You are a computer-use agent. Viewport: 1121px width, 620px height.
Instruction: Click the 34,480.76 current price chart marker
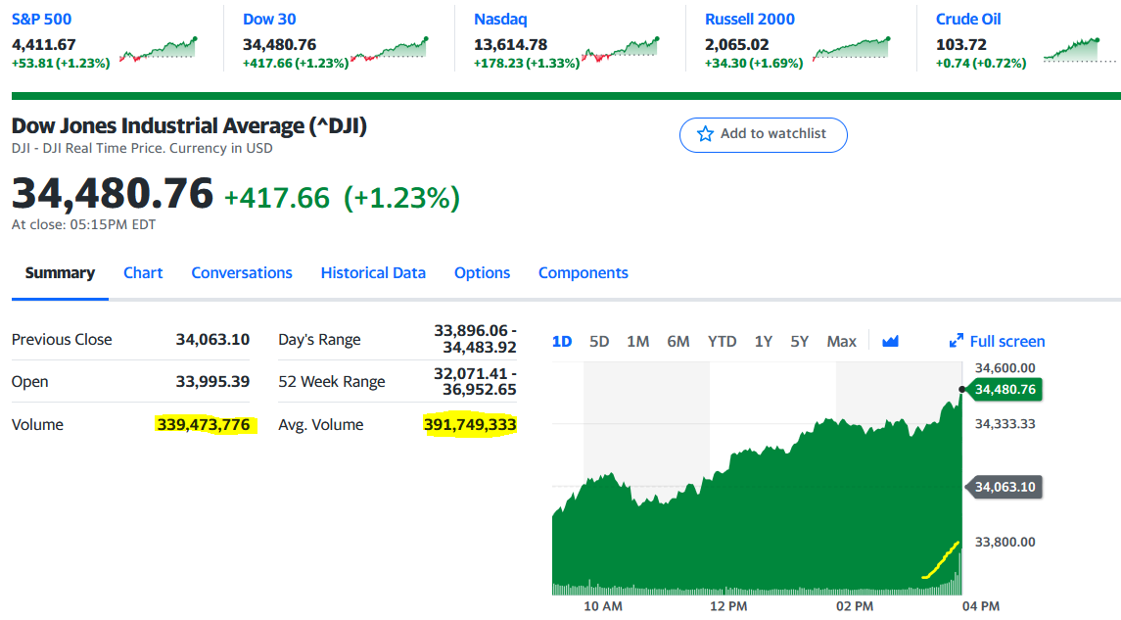click(1004, 389)
